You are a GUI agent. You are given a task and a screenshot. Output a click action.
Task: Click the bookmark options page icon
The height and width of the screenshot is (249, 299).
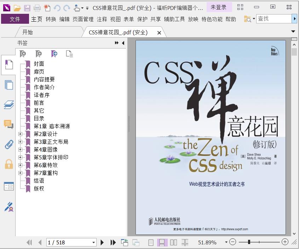pyautogui.click(x=69, y=53)
